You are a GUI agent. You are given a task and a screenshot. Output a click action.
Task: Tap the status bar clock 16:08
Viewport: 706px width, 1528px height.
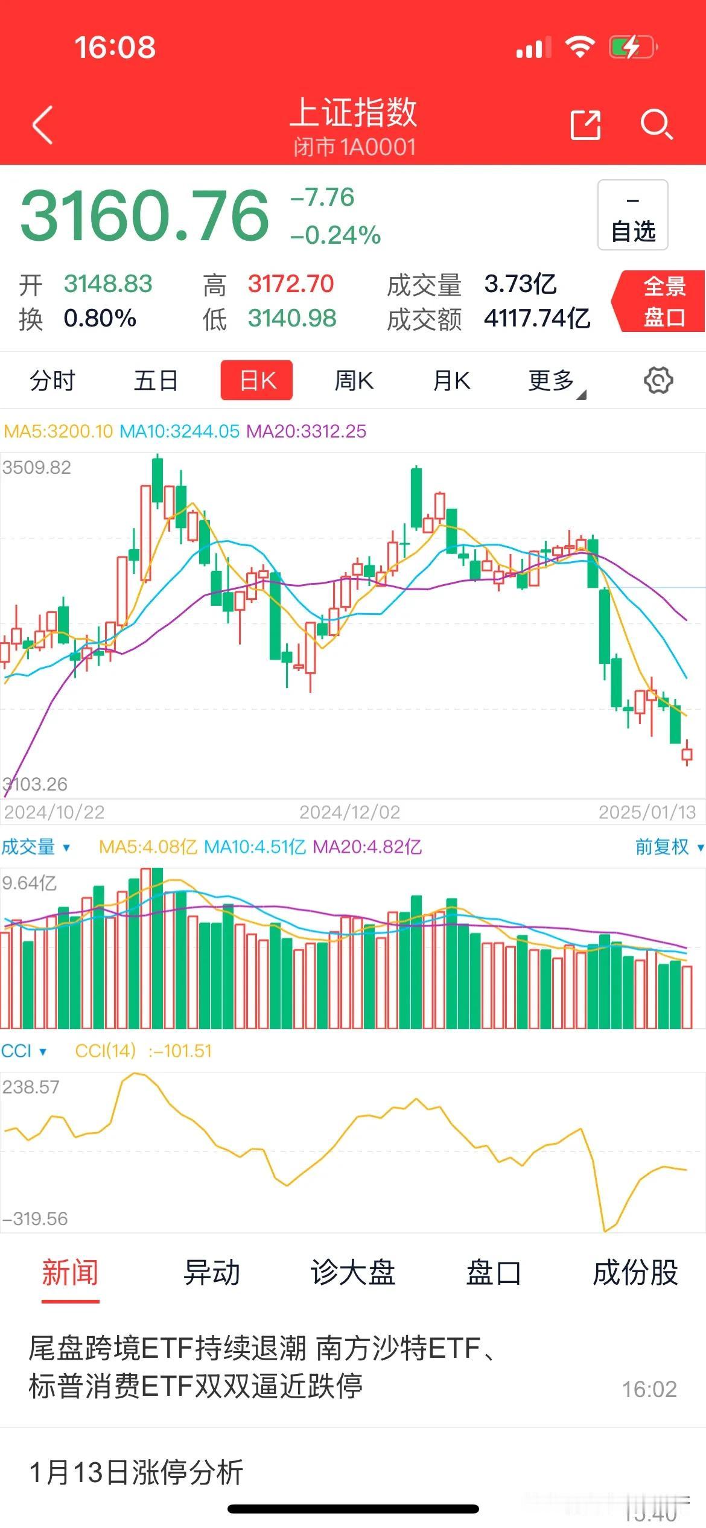tap(115, 47)
